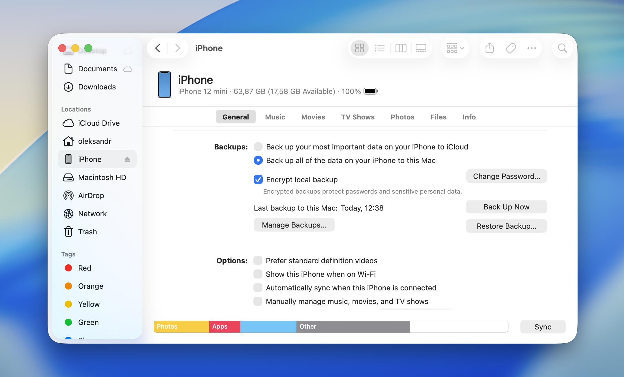
Task: Click Back Up Now
Action: [x=507, y=207]
